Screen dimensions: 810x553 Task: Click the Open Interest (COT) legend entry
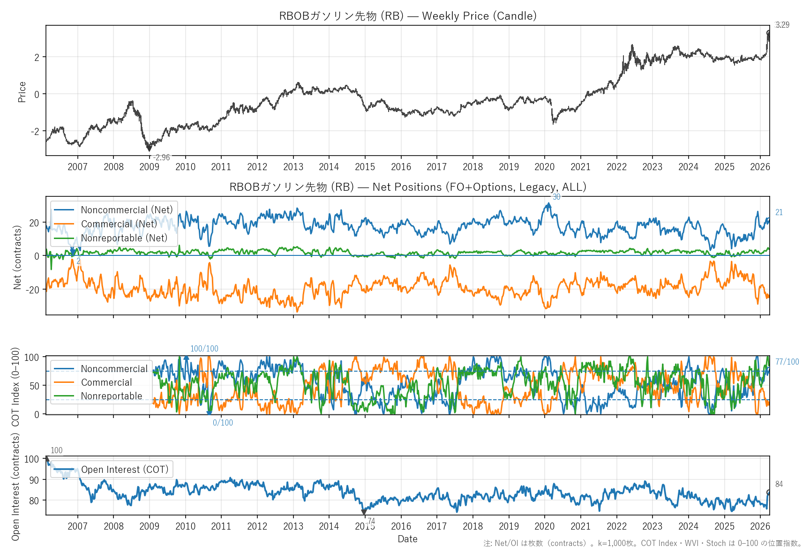click(x=125, y=470)
